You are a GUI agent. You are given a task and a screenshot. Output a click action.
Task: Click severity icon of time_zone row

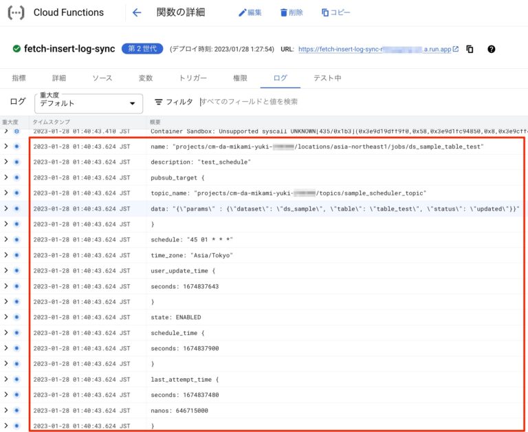pos(16,255)
